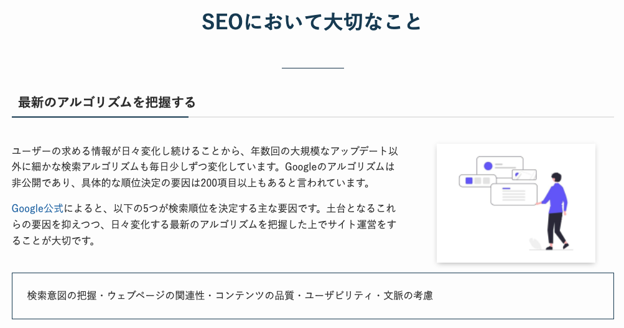Click the small pie chart card in illustration
Image resolution: width=624 pixels, height=328 pixels.
click(x=523, y=175)
